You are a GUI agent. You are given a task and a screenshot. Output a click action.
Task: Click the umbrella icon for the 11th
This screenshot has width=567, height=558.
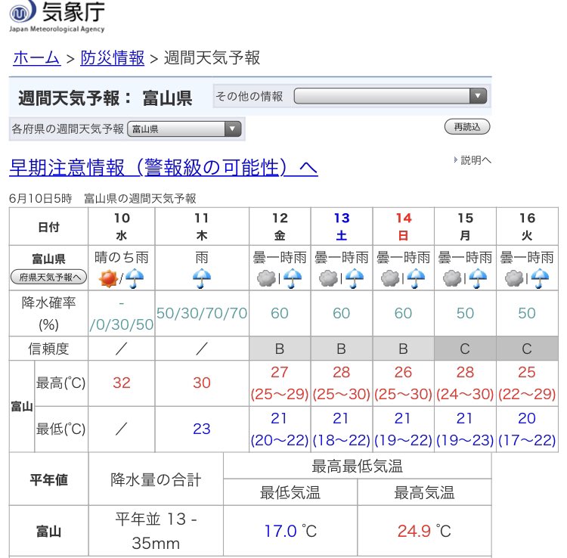click(202, 278)
